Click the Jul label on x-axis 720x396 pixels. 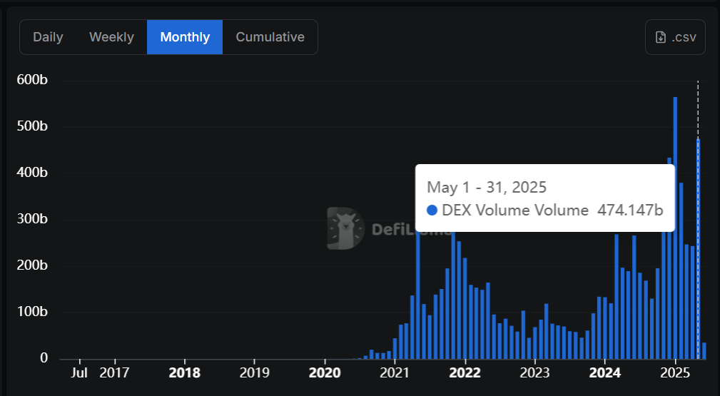point(80,372)
